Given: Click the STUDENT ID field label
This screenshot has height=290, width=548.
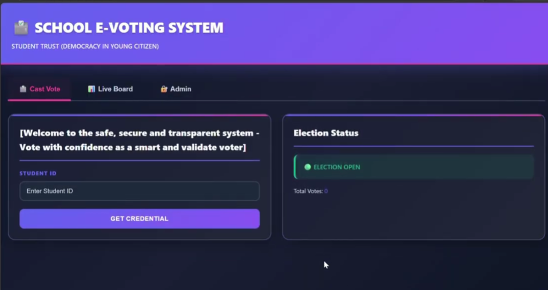Looking at the screenshot, I should (38, 174).
